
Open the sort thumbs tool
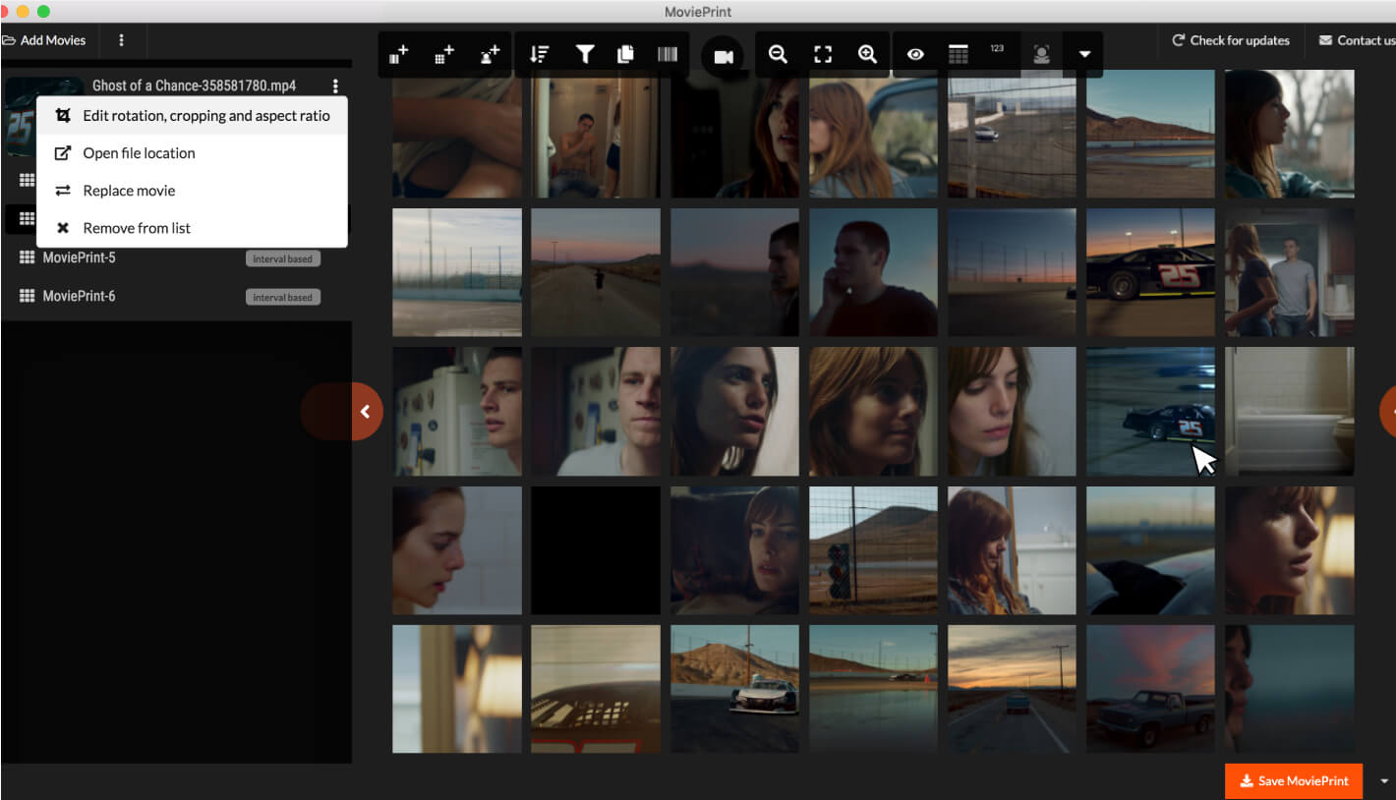pos(539,55)
